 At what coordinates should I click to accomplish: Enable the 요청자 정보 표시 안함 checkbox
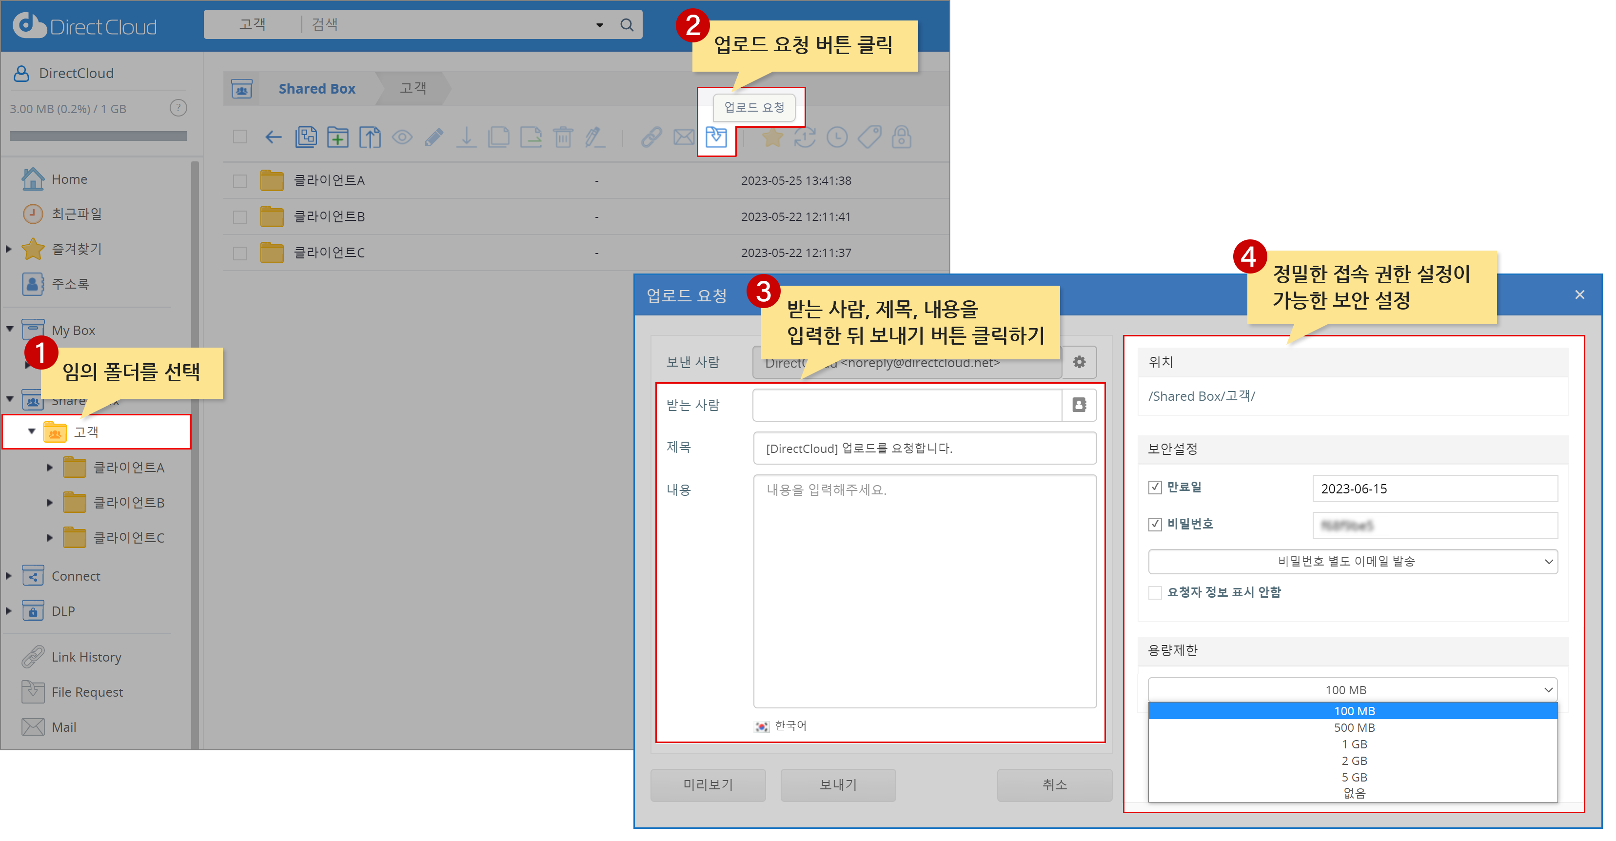point(1155,592)
